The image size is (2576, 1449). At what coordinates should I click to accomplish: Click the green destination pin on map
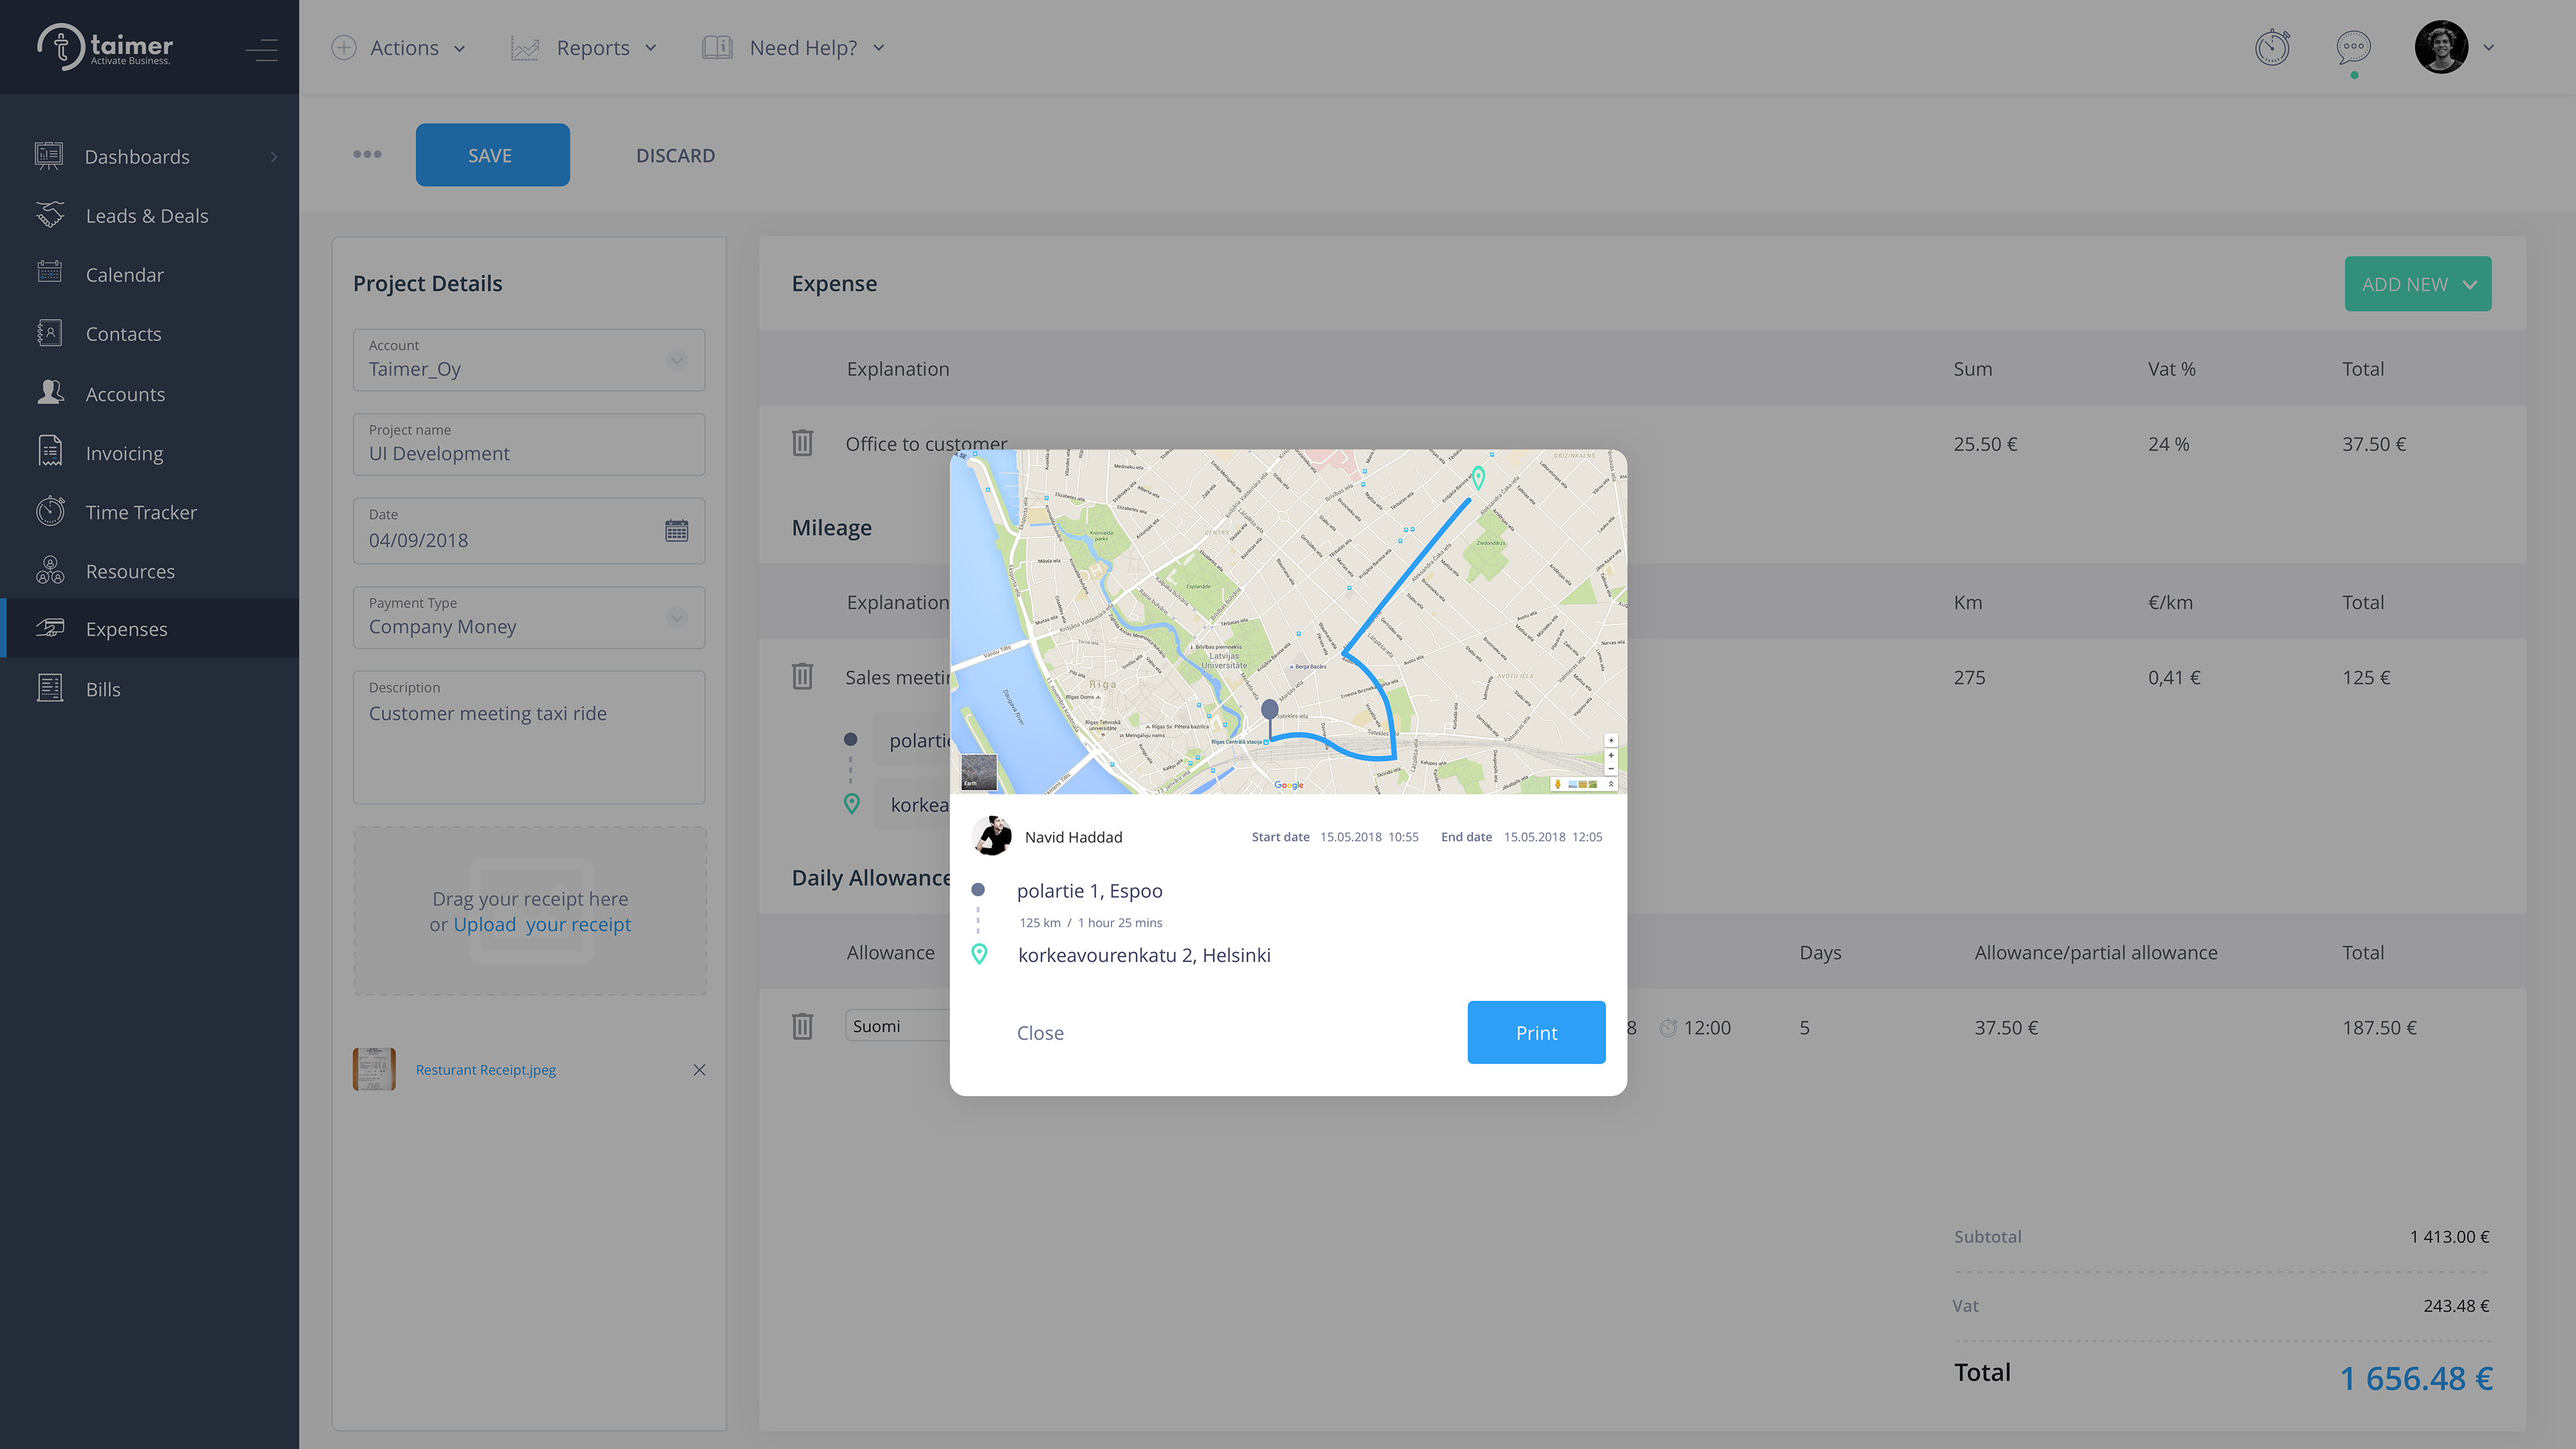point(1478,478)
